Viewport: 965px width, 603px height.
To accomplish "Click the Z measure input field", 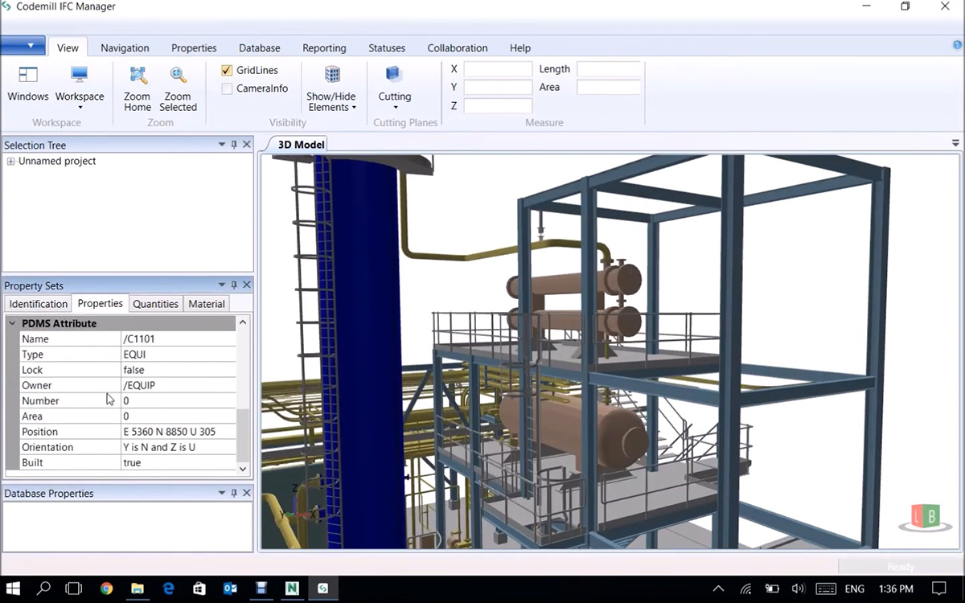I will tap(498, 106).
